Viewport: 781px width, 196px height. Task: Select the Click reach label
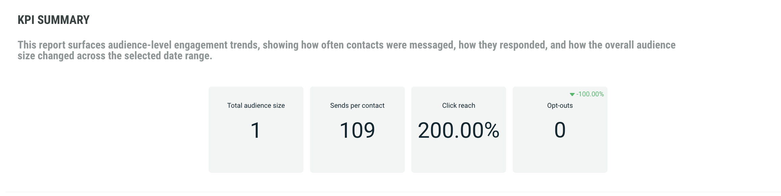coord(458,105)
